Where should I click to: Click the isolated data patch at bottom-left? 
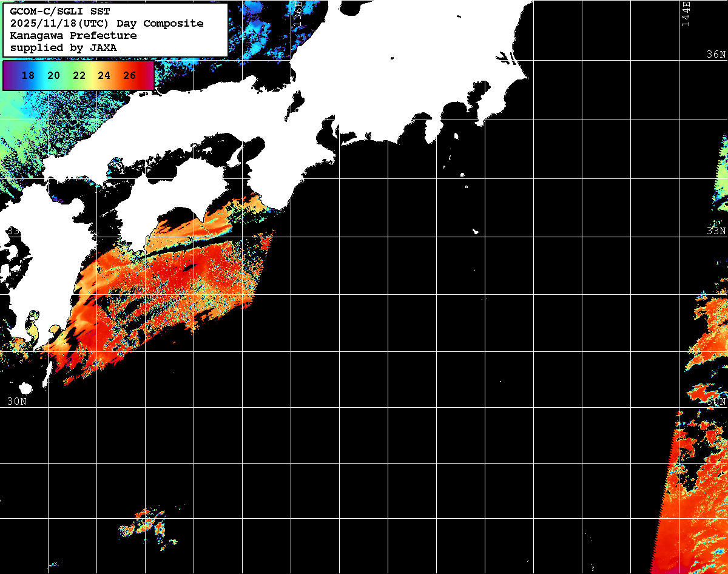(146, 524)
